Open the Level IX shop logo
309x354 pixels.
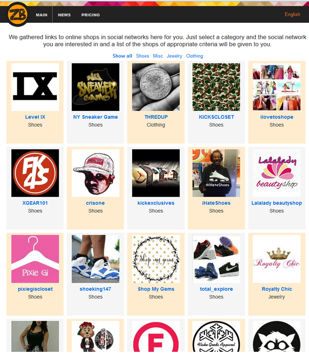pos(35,87)
